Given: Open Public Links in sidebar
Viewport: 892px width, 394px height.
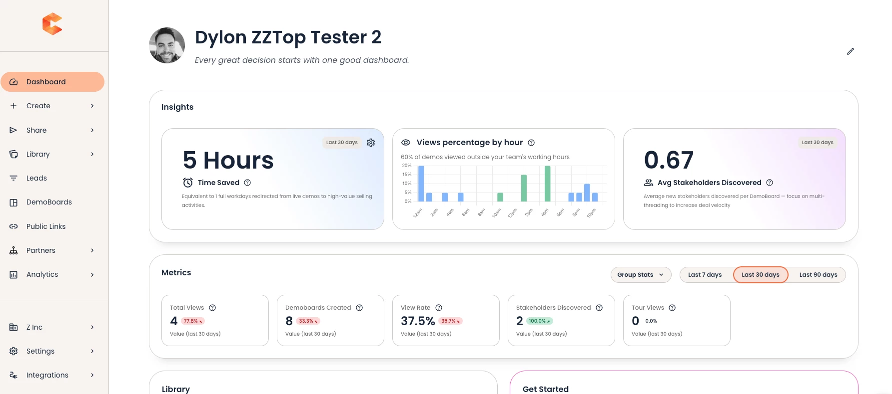Looking at the screenshot, I should click(46, 226).
